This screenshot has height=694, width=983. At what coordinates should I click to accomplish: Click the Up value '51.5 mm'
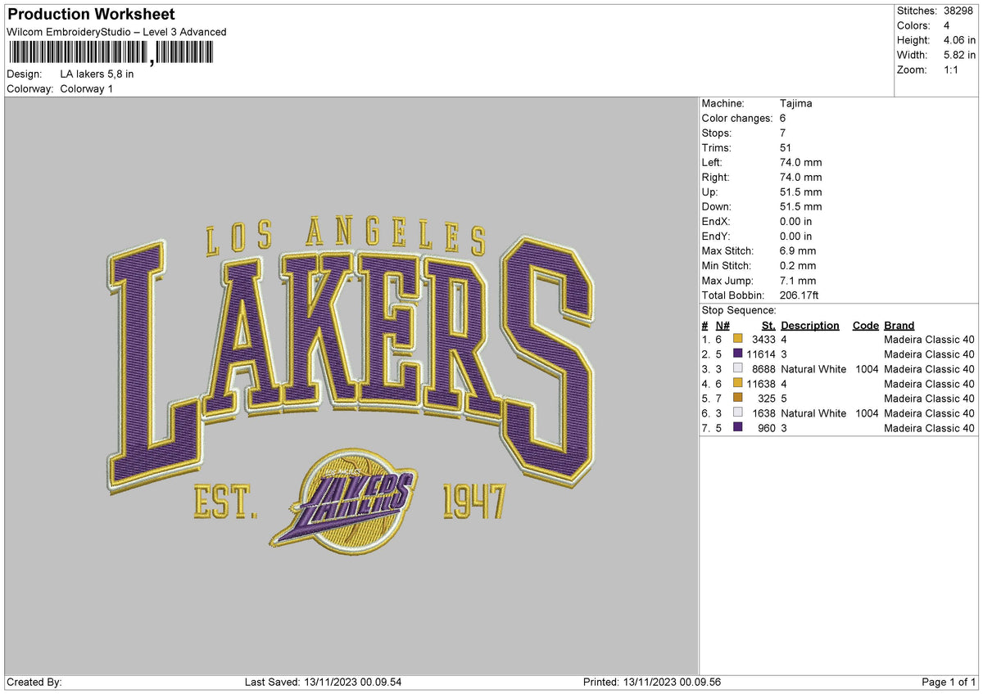tap(801, 192)
